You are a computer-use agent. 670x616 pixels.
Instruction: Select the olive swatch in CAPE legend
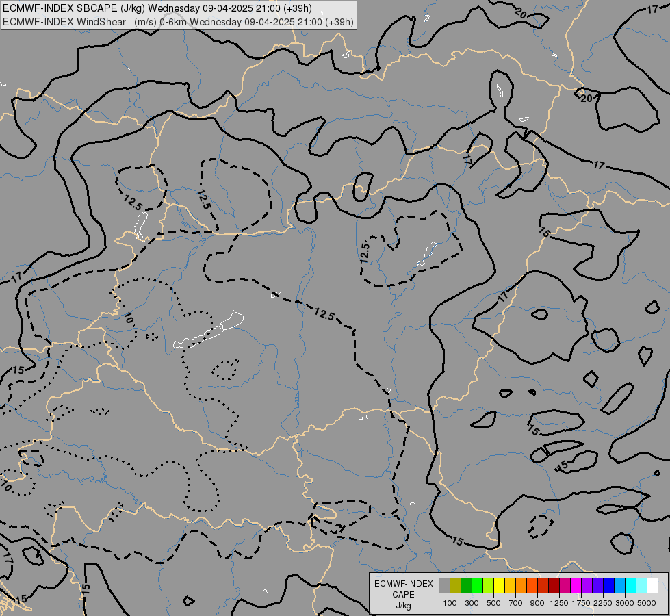pyautogui.click(x=456, y=585)
